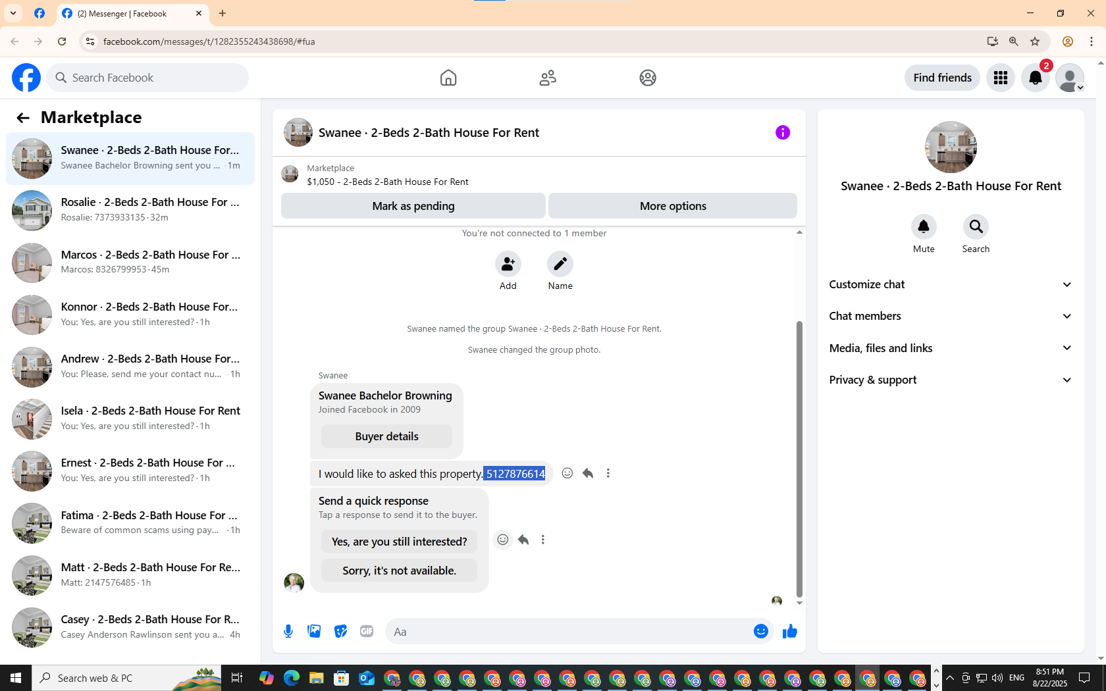The width and height of the screenshot is (1106, 691).
Task: Search in conversation via magnifier icon
Action: [x=976, y=227]
